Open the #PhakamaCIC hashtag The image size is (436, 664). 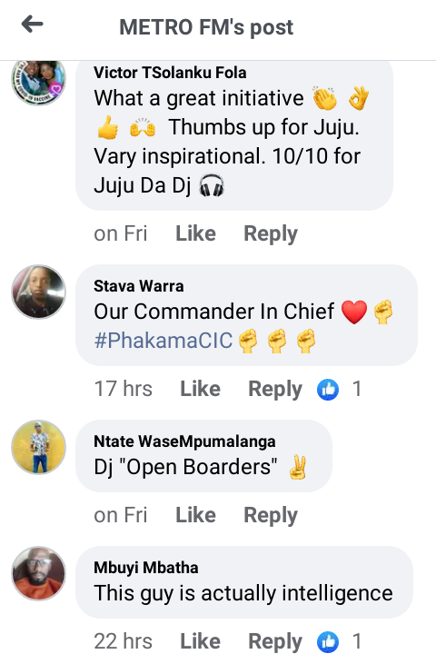[163, 341]
